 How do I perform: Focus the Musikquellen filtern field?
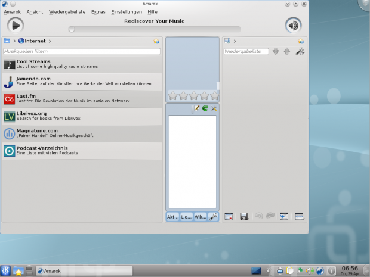(x=82, y=51)
